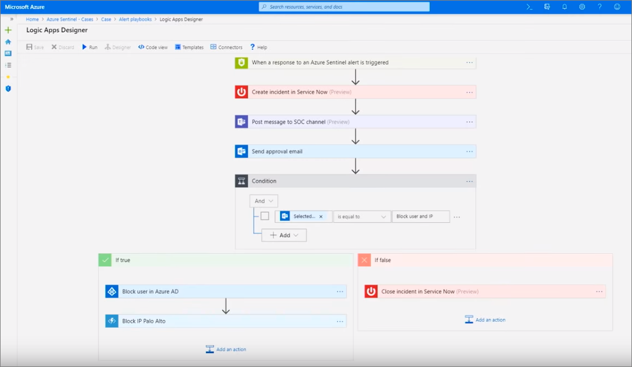
Task: Click the ServiceNow icon on Create incident
Action: (242, 92)
